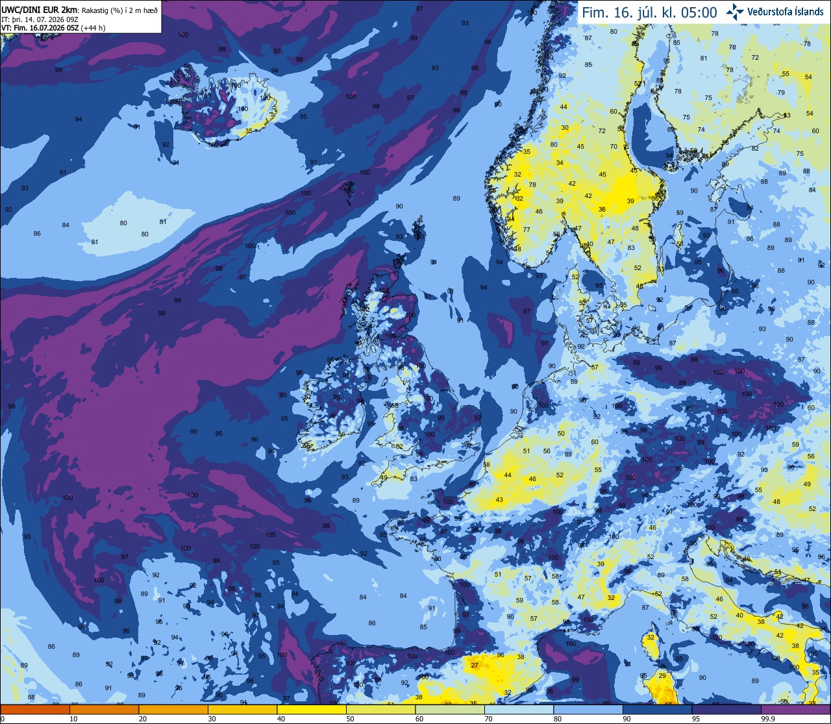Click the 50 tick label on the legend
The image size is (831, 724).
(350, 719)
